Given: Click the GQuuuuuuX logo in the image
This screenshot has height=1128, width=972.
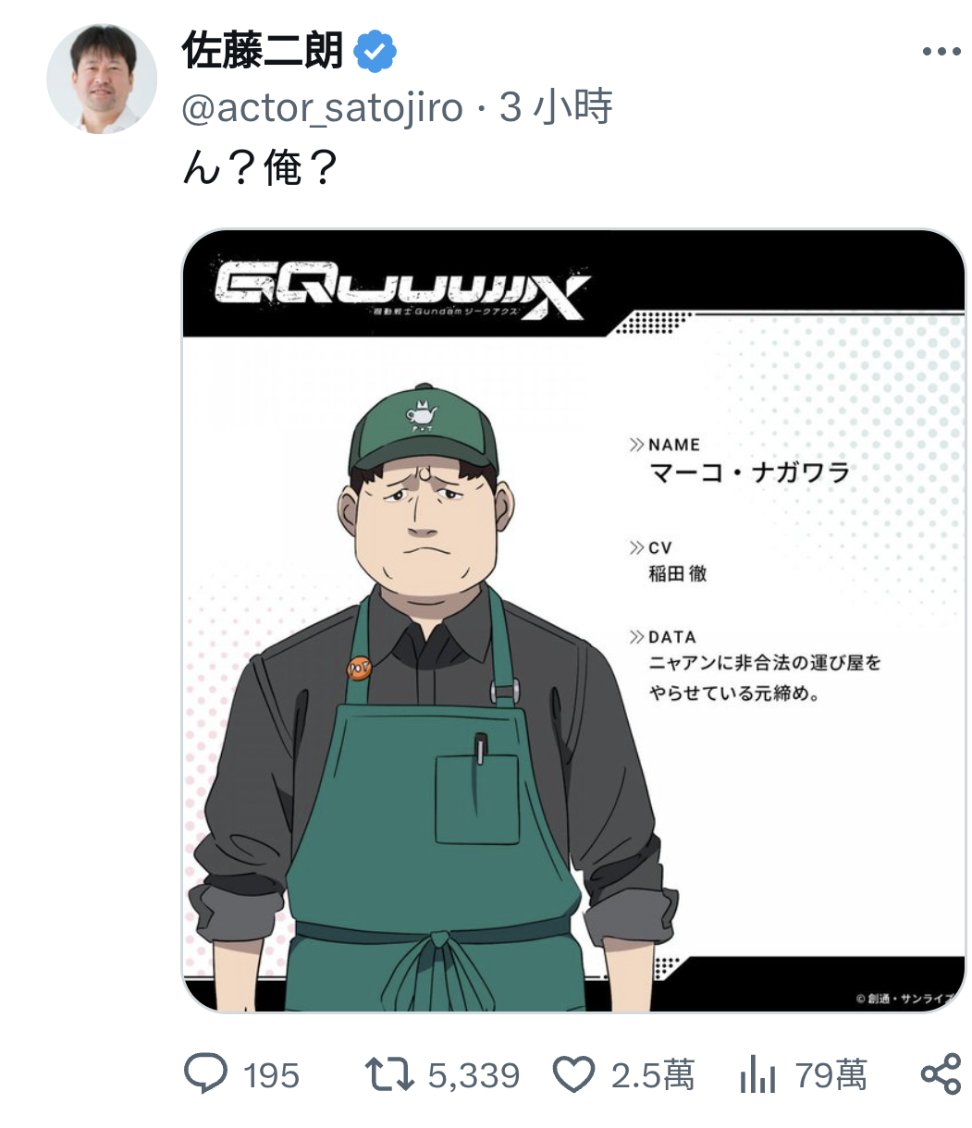Looking at the screenshot, I should coord(400,290).
